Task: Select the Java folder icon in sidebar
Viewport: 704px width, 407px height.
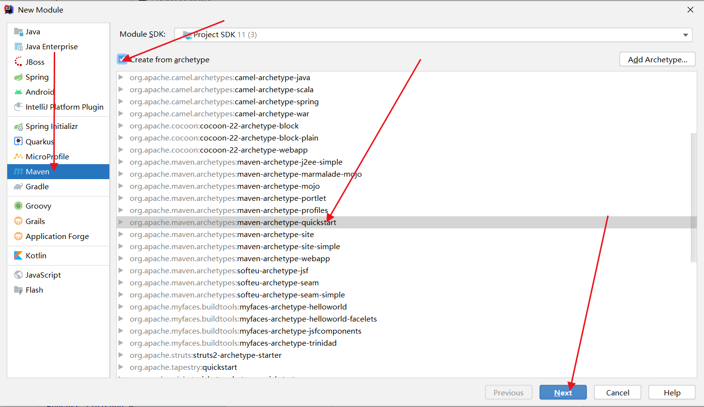Action: point(18,32)
